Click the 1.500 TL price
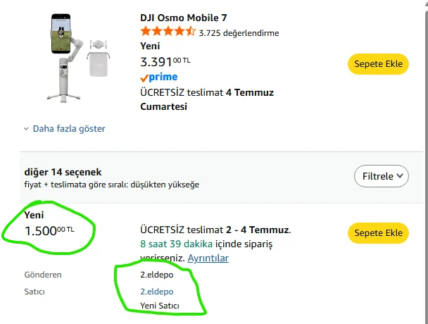 coord(49,231)
